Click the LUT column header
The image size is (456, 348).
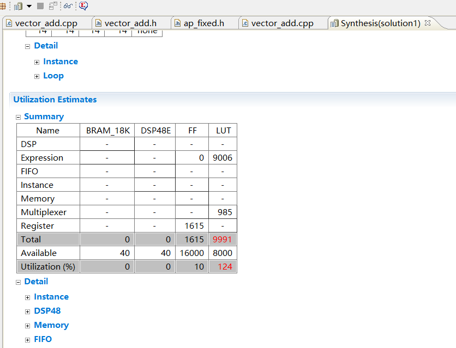223,131
